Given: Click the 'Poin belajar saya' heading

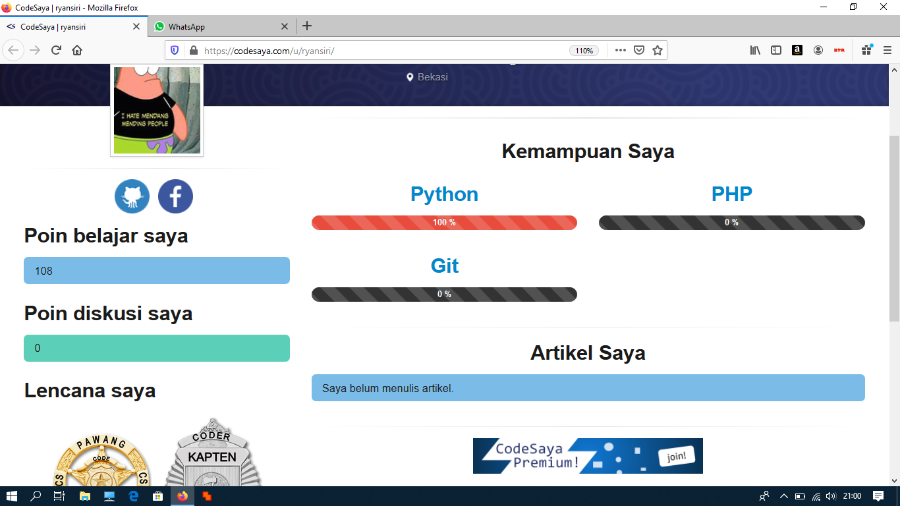Looking at the screenshot, I should pyautogui.click(x=106, y=236).
